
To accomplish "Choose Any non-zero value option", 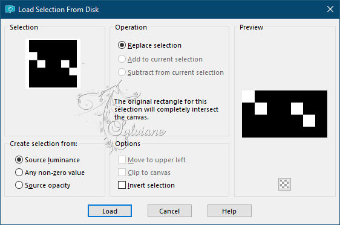I will 50,173.
